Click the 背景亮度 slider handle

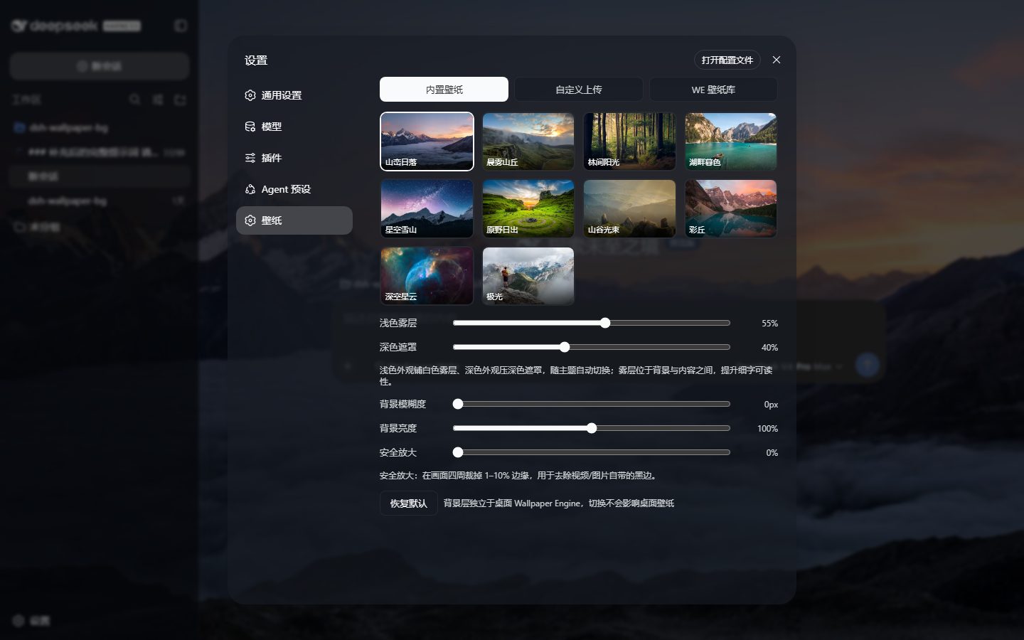[x=592, y=428]
